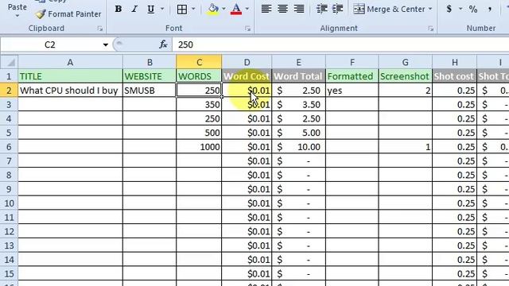Open Font dialog launcher

tap(247, 29)
